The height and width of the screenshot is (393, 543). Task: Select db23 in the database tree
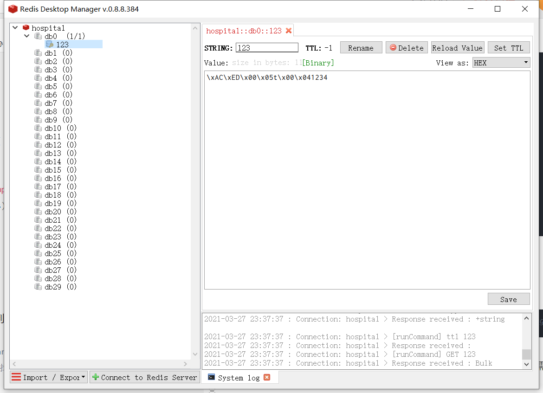(61, 237)
